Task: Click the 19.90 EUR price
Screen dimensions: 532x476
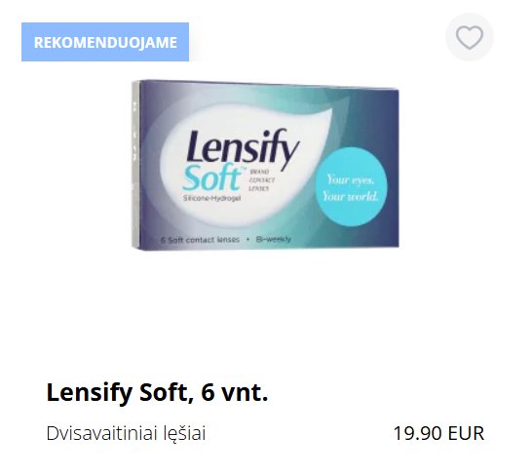Action: click(x=438, y=433)
